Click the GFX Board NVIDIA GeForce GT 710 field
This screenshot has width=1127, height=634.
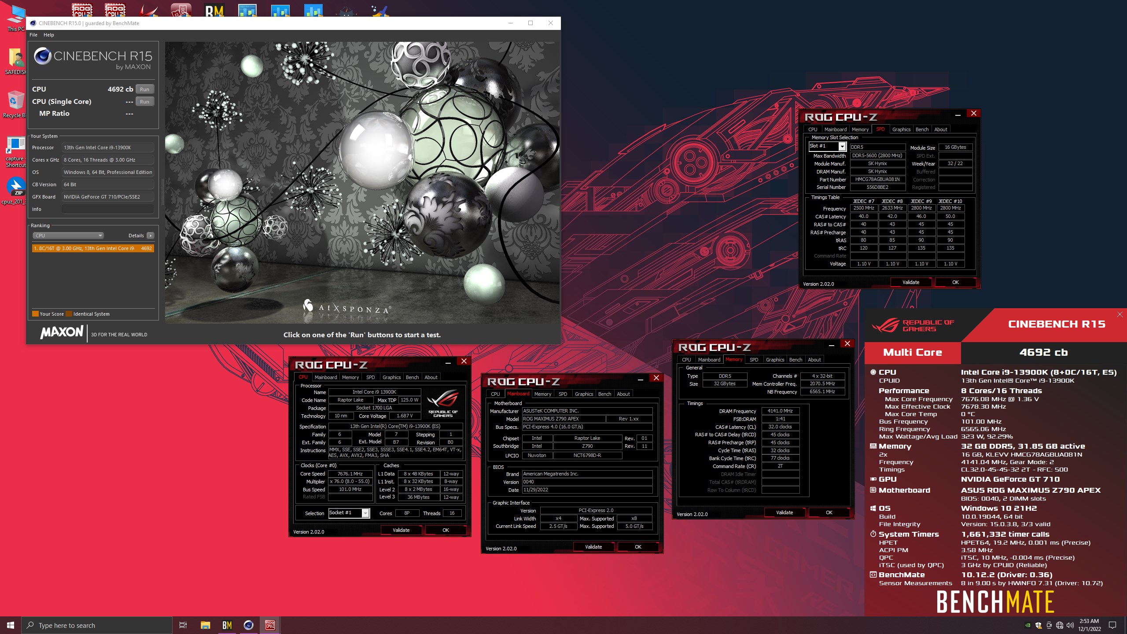click(x=108, y=197)
